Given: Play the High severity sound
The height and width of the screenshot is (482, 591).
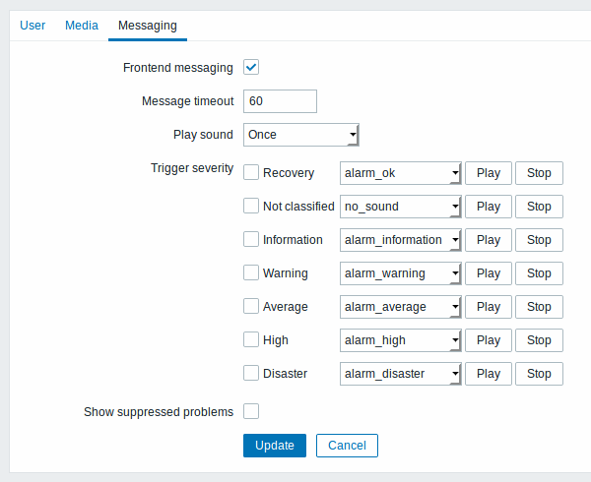Looking at the screenshot, I should click(x=489, y=340).
